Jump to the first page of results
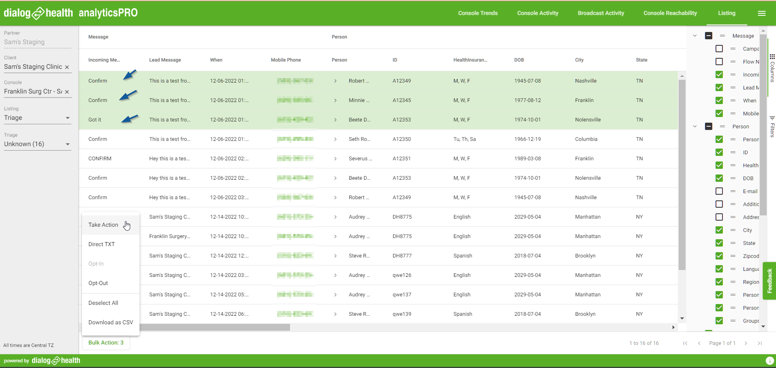The width and height of the screenshot is (776, 368). 685,343
